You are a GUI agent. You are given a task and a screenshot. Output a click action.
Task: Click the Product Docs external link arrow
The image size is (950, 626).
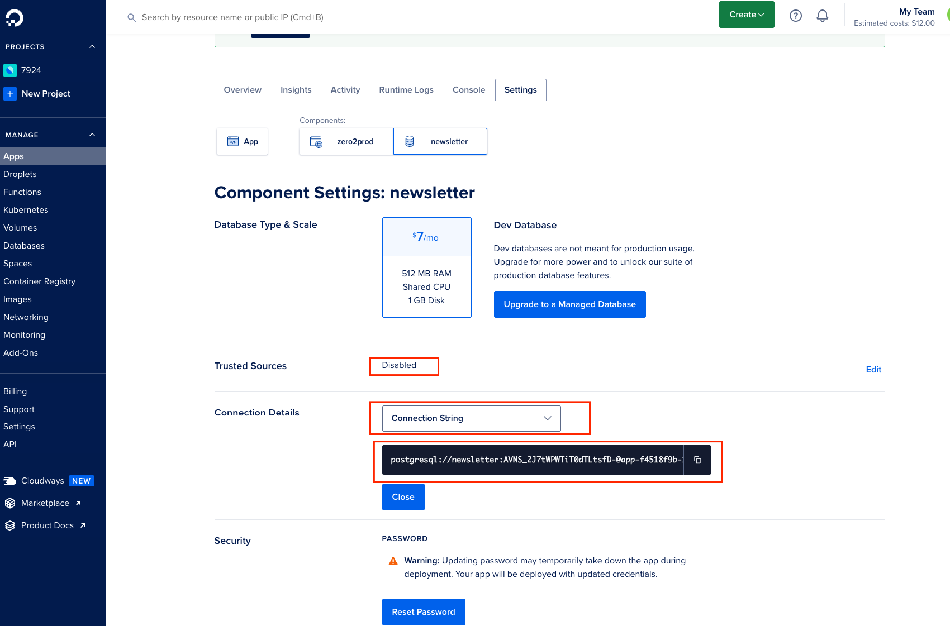pos(83,525)
